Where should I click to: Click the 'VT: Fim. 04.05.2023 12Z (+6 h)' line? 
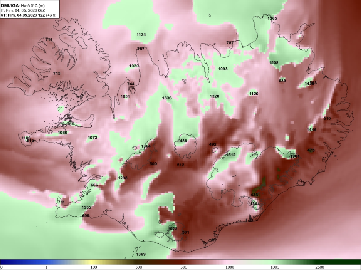coord(28,15)
